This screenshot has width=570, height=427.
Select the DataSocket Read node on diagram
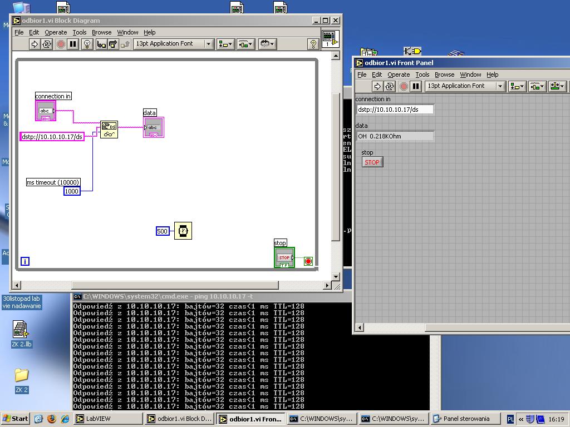(109, 130)
